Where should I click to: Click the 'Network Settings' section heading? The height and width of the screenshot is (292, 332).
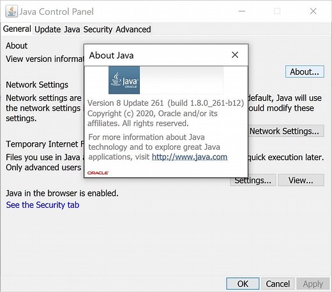(37, 85)
